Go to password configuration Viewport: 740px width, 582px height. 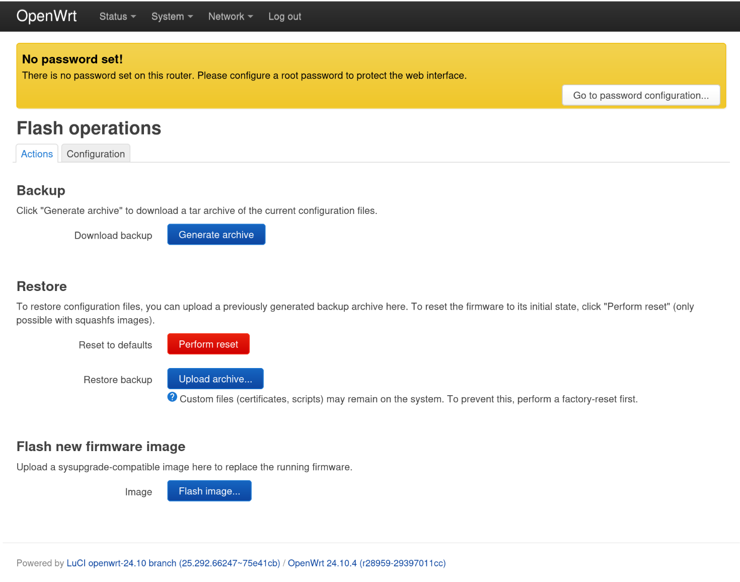[640, 96]
